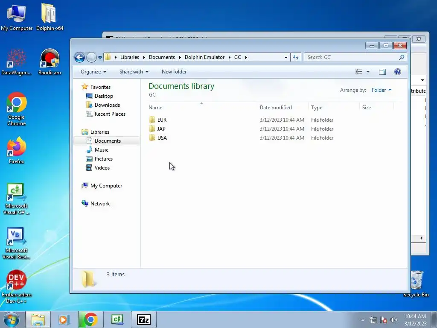
Task: Click the taskbar clock and date
Action: coord(415,320)
